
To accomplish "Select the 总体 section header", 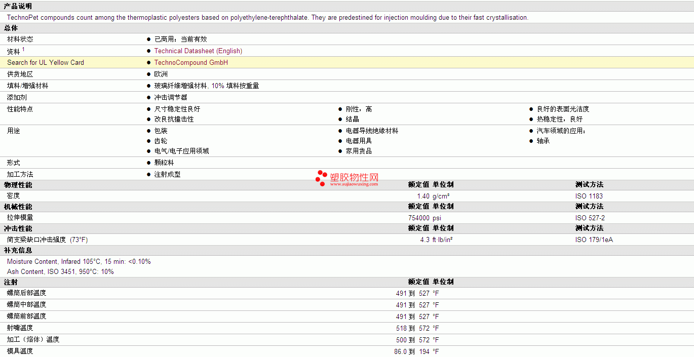I will [x=11, y=28].
